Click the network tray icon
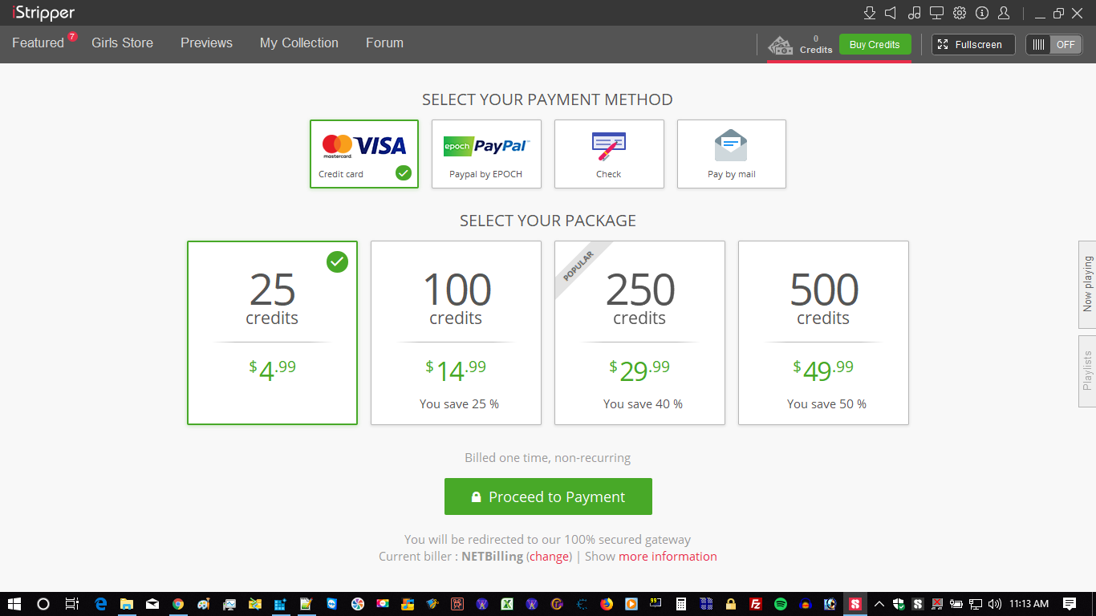Screen dimensions: 1096x616 coord(976,604)
